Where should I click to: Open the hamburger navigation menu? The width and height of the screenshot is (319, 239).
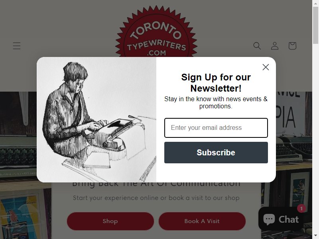[x=16, y=46]
